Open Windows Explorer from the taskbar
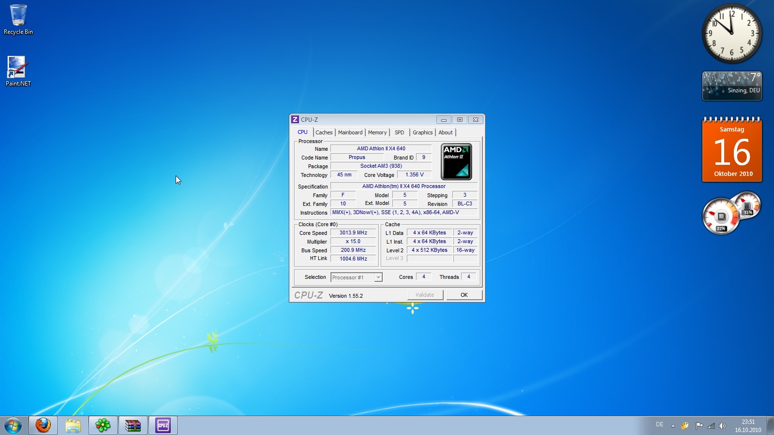774x435 pixels. click(x=73, y=425)
